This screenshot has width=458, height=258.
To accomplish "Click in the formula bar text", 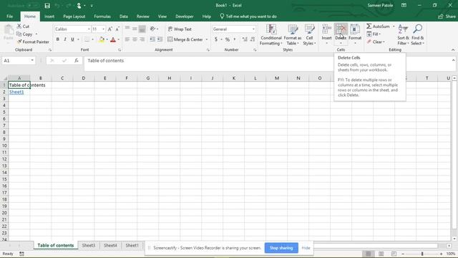I will 106,60.
